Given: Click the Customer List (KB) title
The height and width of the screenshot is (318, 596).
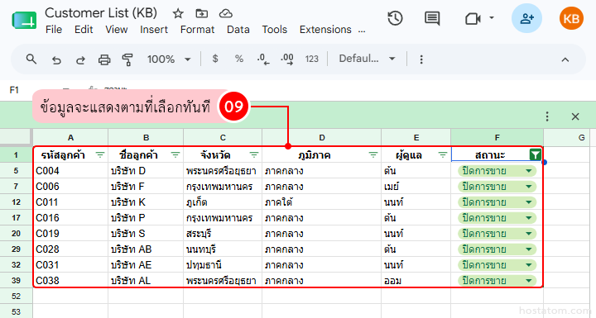Looking at the screenshot, I should [101, 13].
